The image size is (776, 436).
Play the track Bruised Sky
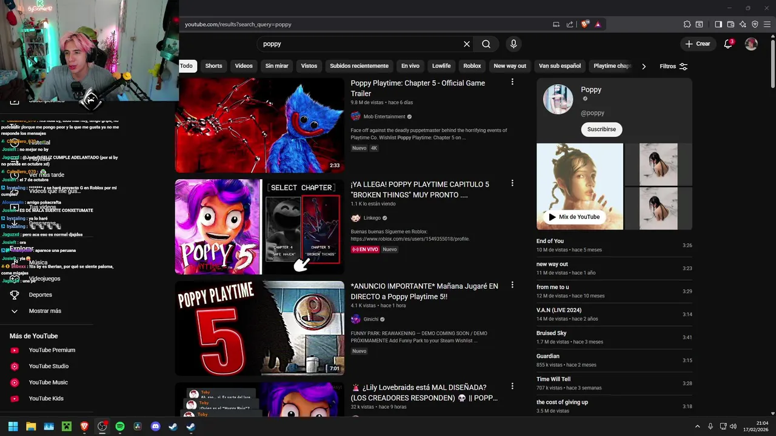[614, 337]
